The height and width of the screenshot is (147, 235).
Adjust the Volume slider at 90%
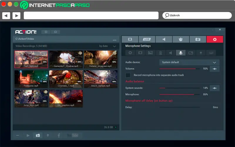tap(179, 69)
